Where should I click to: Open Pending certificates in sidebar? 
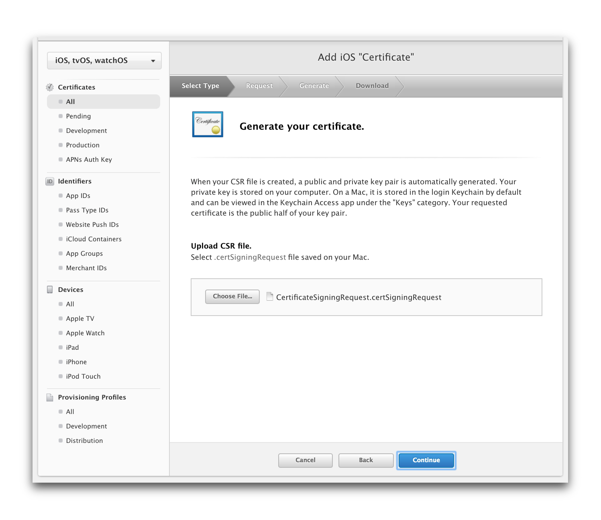pos(78,116)
